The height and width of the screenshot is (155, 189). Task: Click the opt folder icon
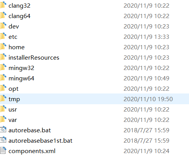point(3,88)
